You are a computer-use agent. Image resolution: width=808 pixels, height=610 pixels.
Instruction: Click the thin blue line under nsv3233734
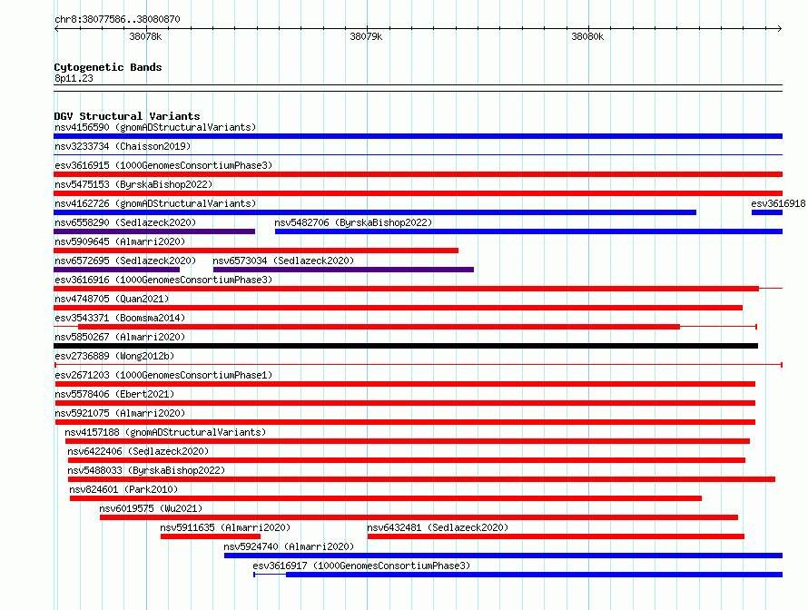[x=418, y=154]
